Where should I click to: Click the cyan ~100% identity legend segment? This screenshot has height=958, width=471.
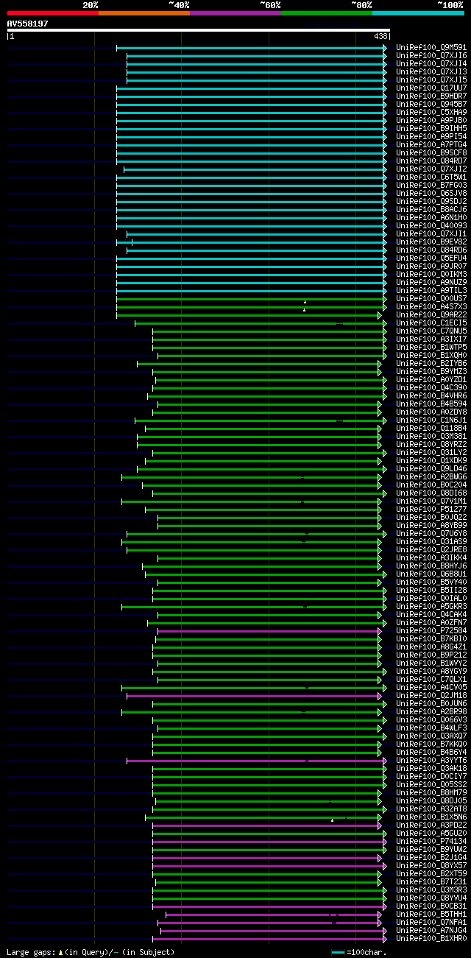point(417,13)
